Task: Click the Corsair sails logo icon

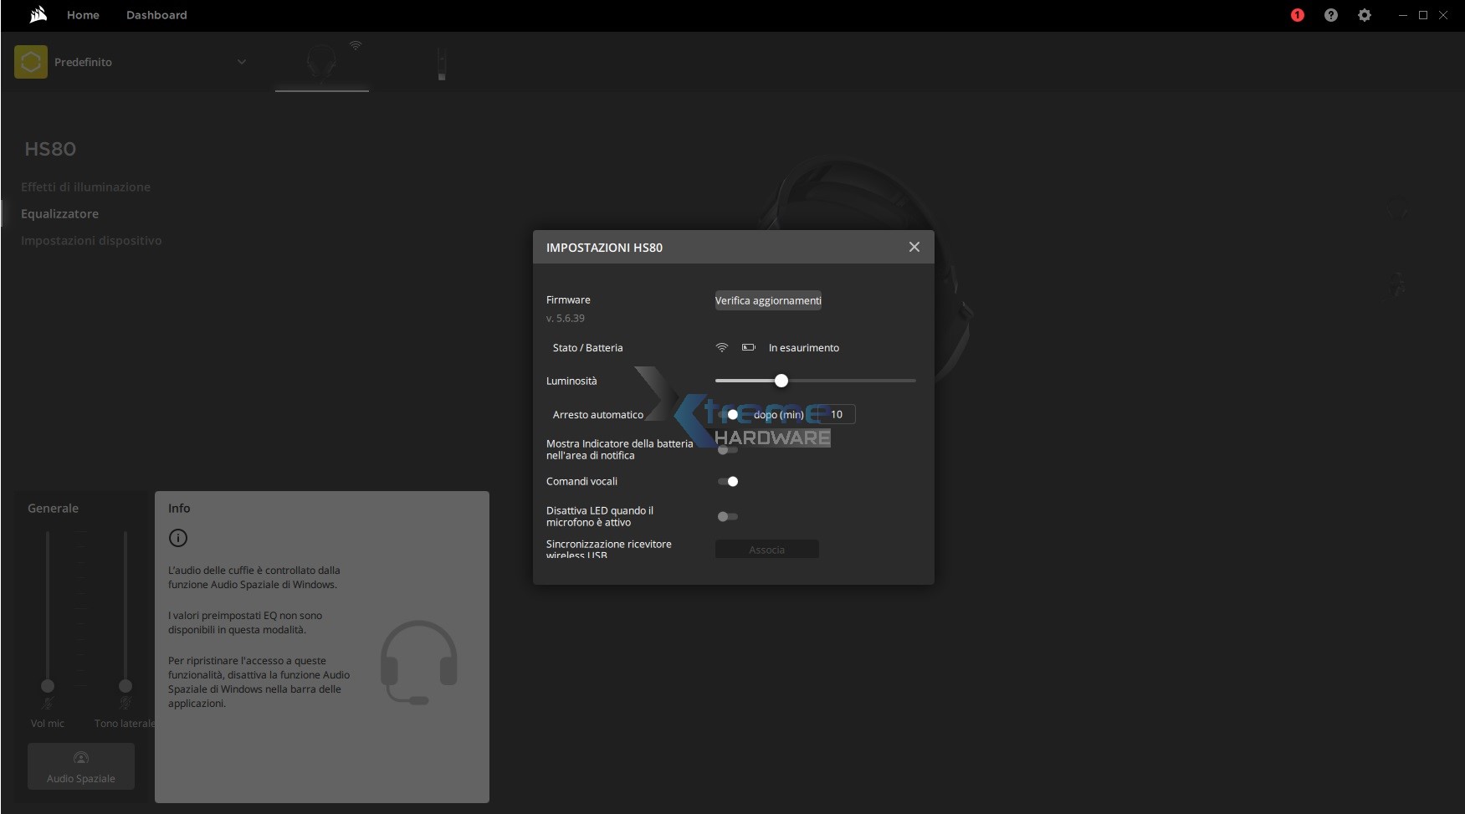Action: tap(38, 14)
